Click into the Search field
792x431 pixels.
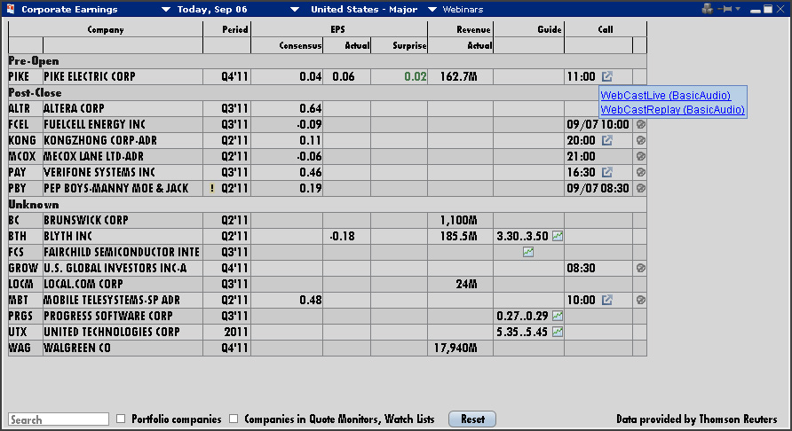click(59, 419)
